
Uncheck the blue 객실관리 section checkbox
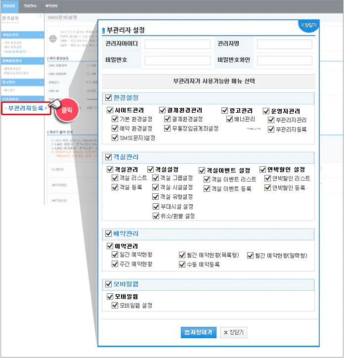(108, 157)
